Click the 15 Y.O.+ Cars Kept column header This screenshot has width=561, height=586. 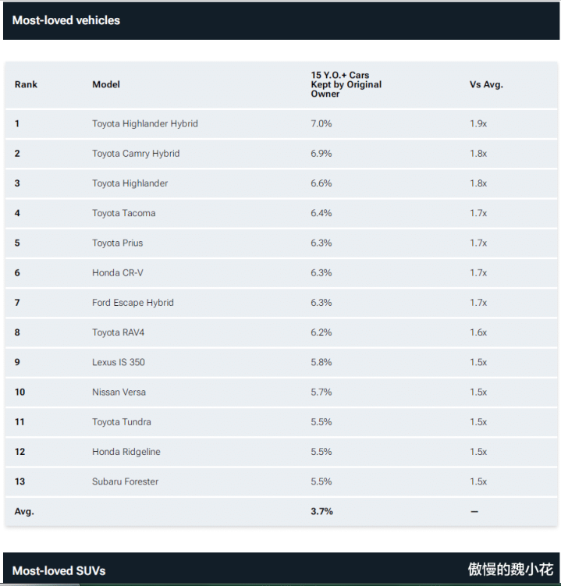pos(346,84)
